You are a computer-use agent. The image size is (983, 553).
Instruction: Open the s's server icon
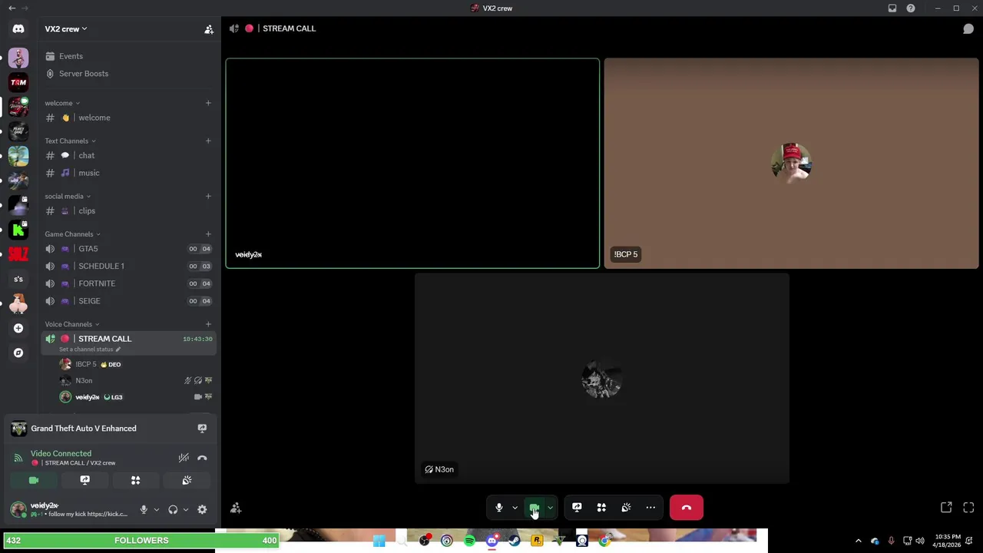click(x=18, y=279)
